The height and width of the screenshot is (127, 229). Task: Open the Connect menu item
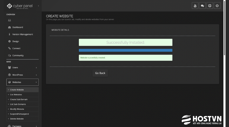pyautogui.click(x=16, y=49)
